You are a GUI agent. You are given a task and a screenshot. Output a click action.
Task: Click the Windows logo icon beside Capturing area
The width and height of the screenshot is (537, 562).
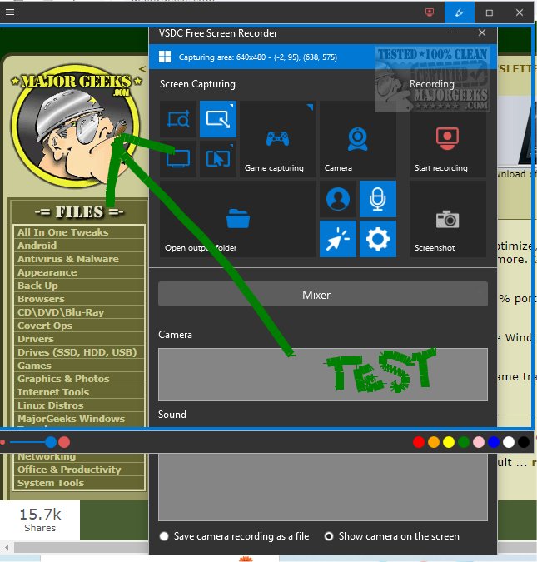(x=165, y=57)
